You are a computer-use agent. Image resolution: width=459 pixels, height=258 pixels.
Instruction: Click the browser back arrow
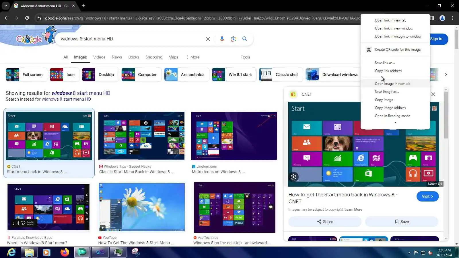(x=6, y=18)
